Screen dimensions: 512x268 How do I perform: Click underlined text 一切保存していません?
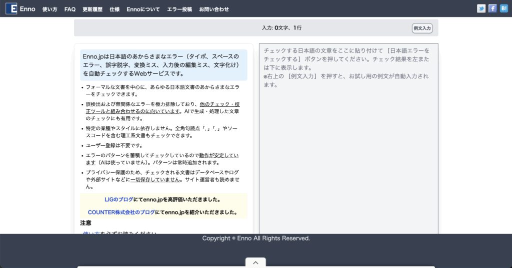pyautogui.click(x=155, y=180)
